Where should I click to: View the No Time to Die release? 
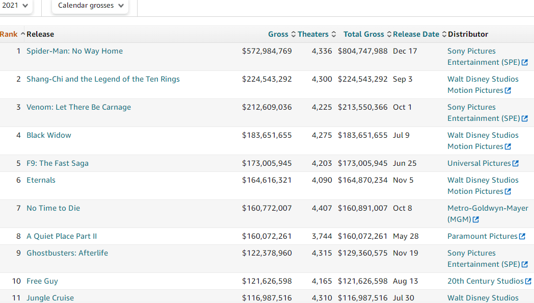coord(53,208)
